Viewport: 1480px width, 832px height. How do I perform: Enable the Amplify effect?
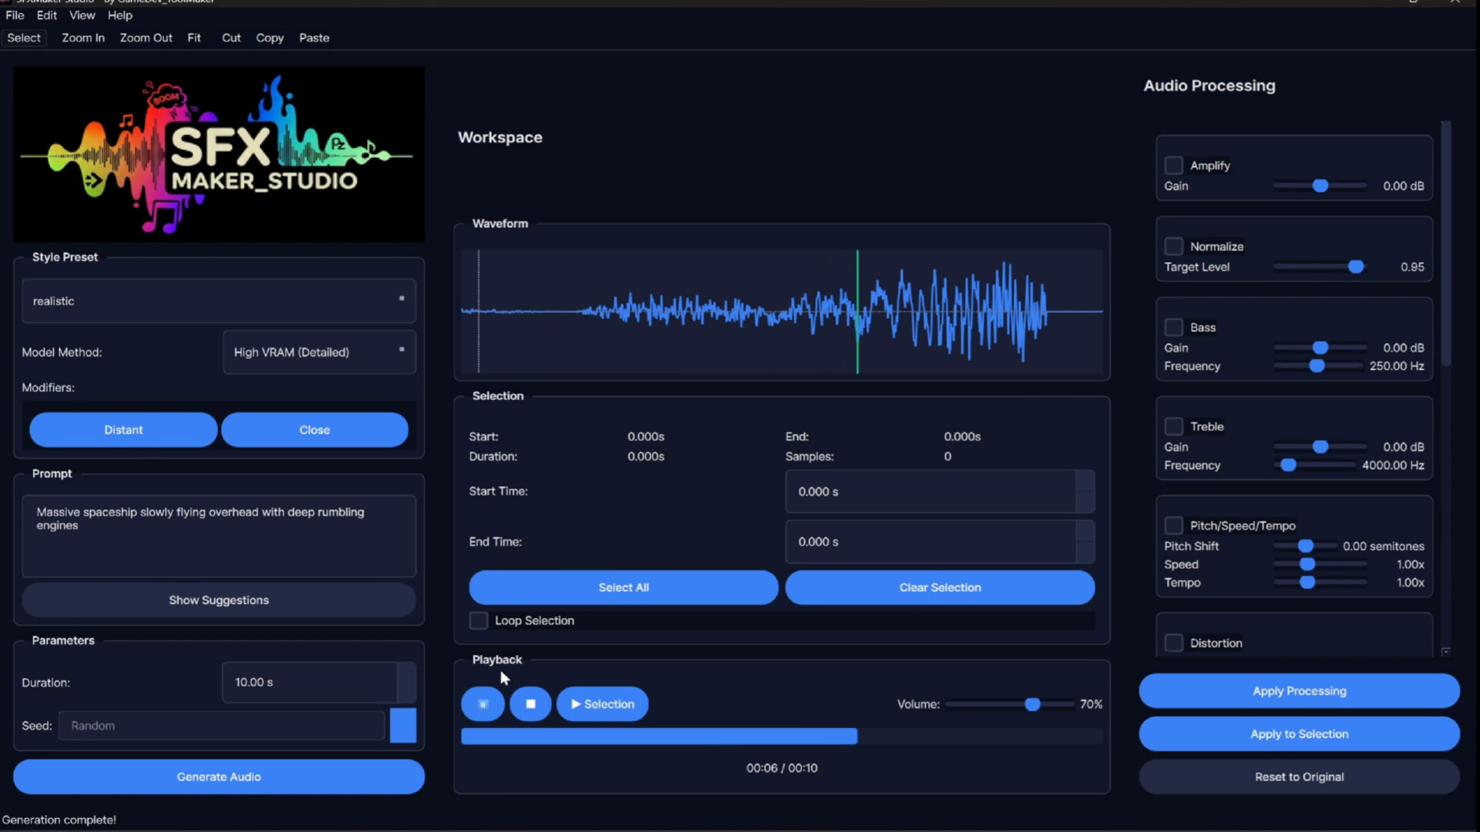[x=1174, y=164]
